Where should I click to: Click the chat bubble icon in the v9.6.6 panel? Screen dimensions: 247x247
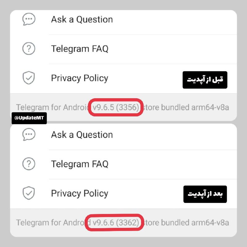29,134
